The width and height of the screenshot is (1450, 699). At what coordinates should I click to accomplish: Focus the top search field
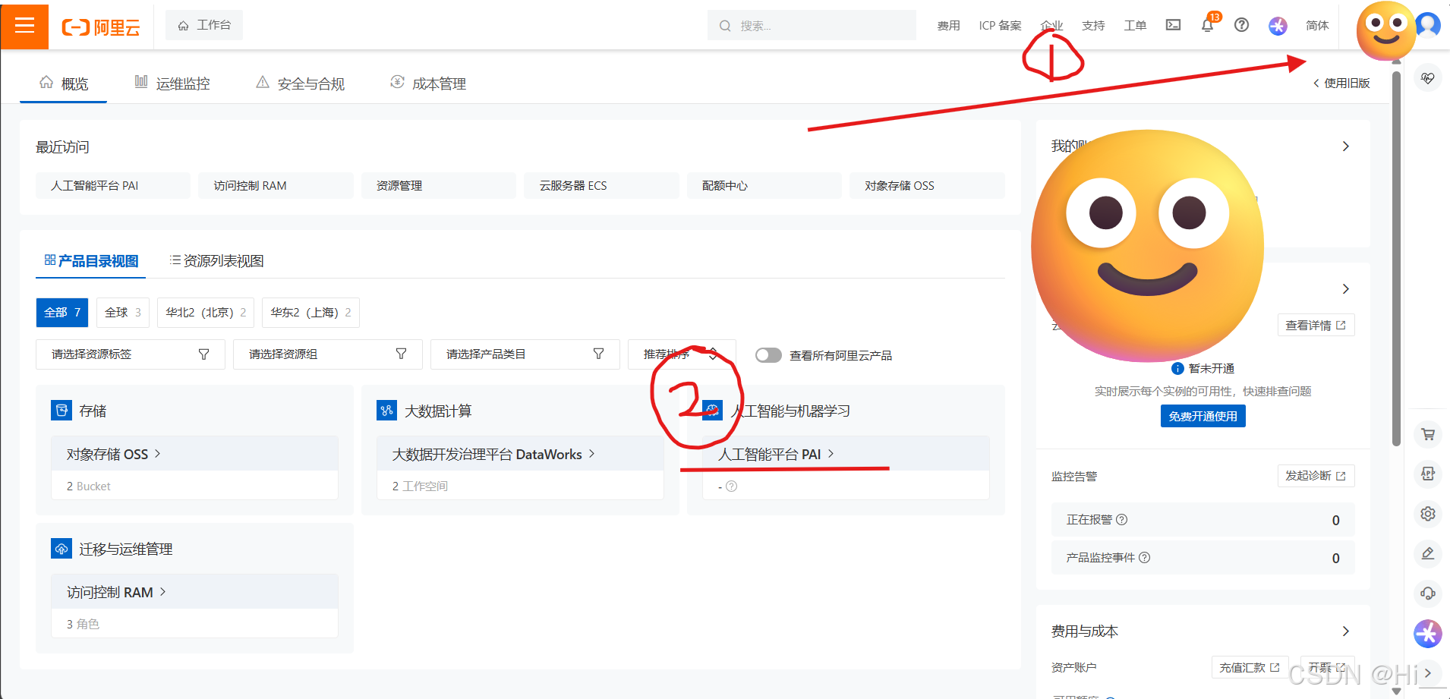pos(812,26)
